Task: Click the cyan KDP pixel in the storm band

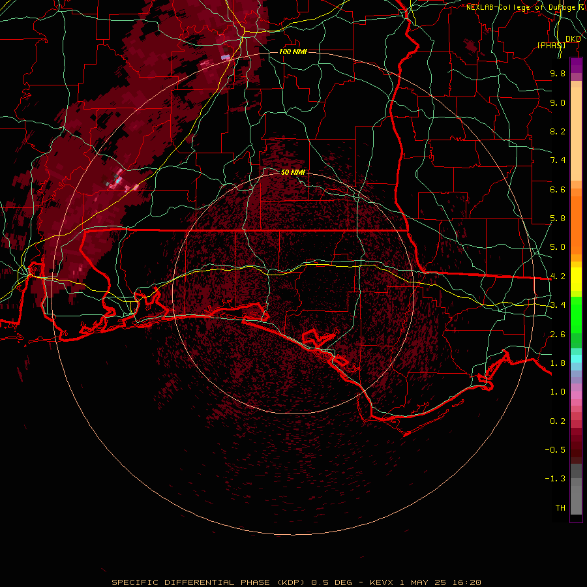Action: tap(118, 181)
